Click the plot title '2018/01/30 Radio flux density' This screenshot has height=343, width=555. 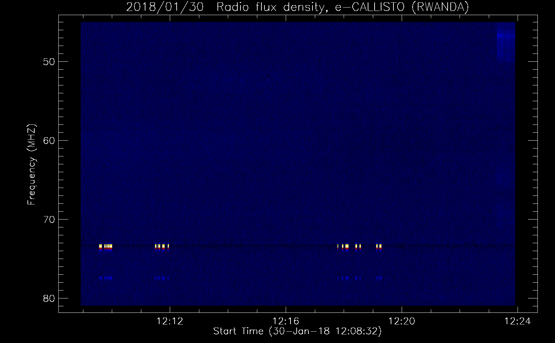[x=225, y=7]
